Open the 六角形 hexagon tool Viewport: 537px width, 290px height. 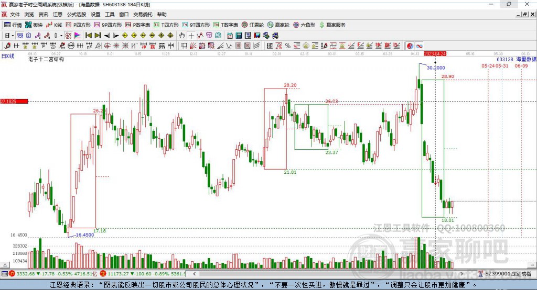(304, 25)
